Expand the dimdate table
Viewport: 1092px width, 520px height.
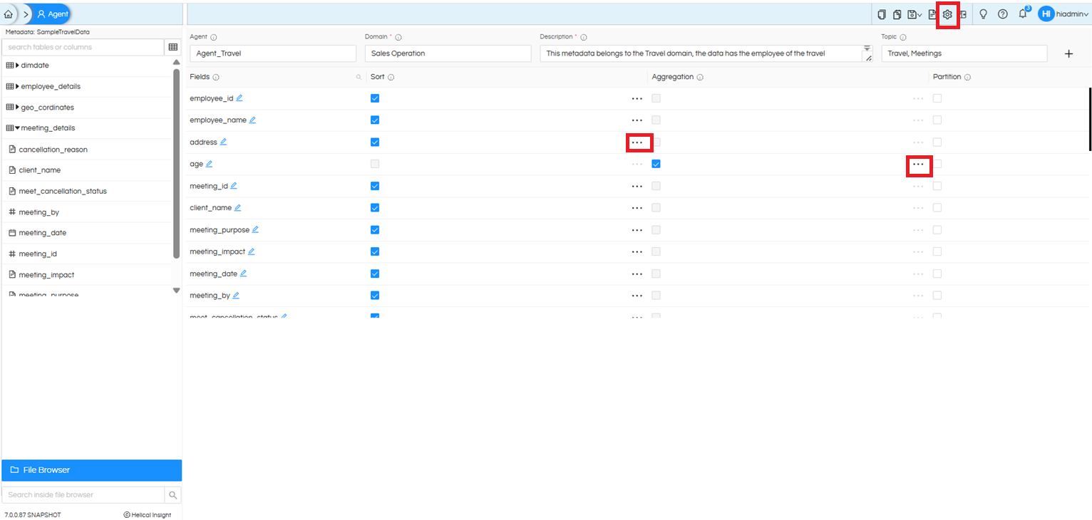point(17,66)
